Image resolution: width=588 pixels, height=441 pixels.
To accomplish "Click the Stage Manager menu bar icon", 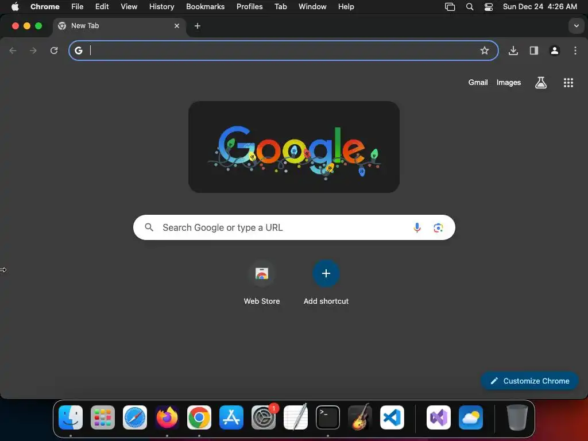I will (x=450, y=7).
